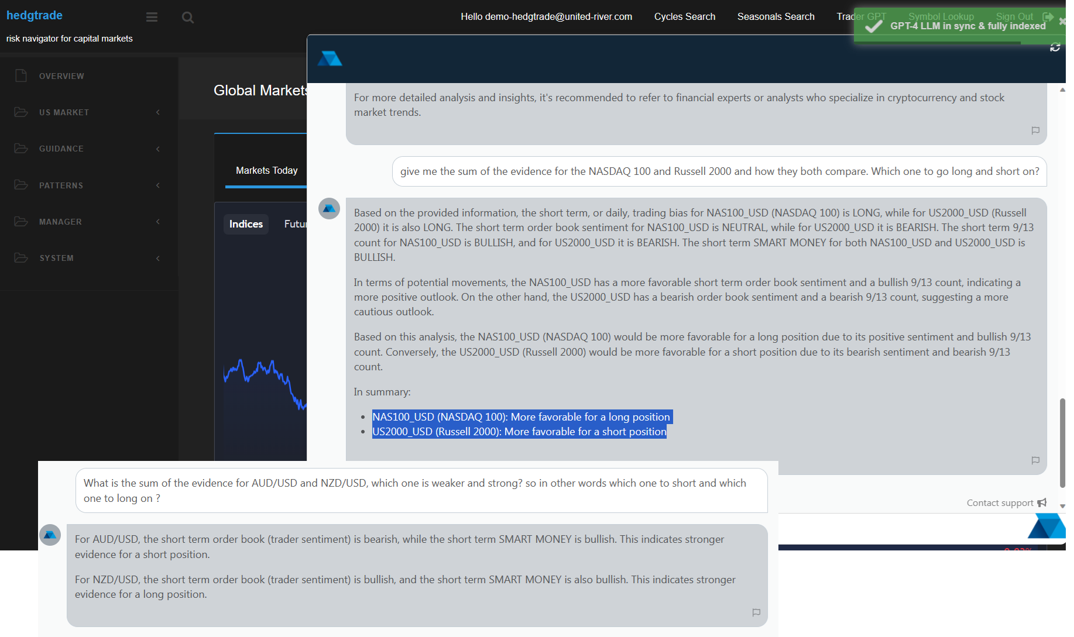Click the hedgtrade logo link
This screenshot has height=637, width=1074.
[x=35, y=16]
